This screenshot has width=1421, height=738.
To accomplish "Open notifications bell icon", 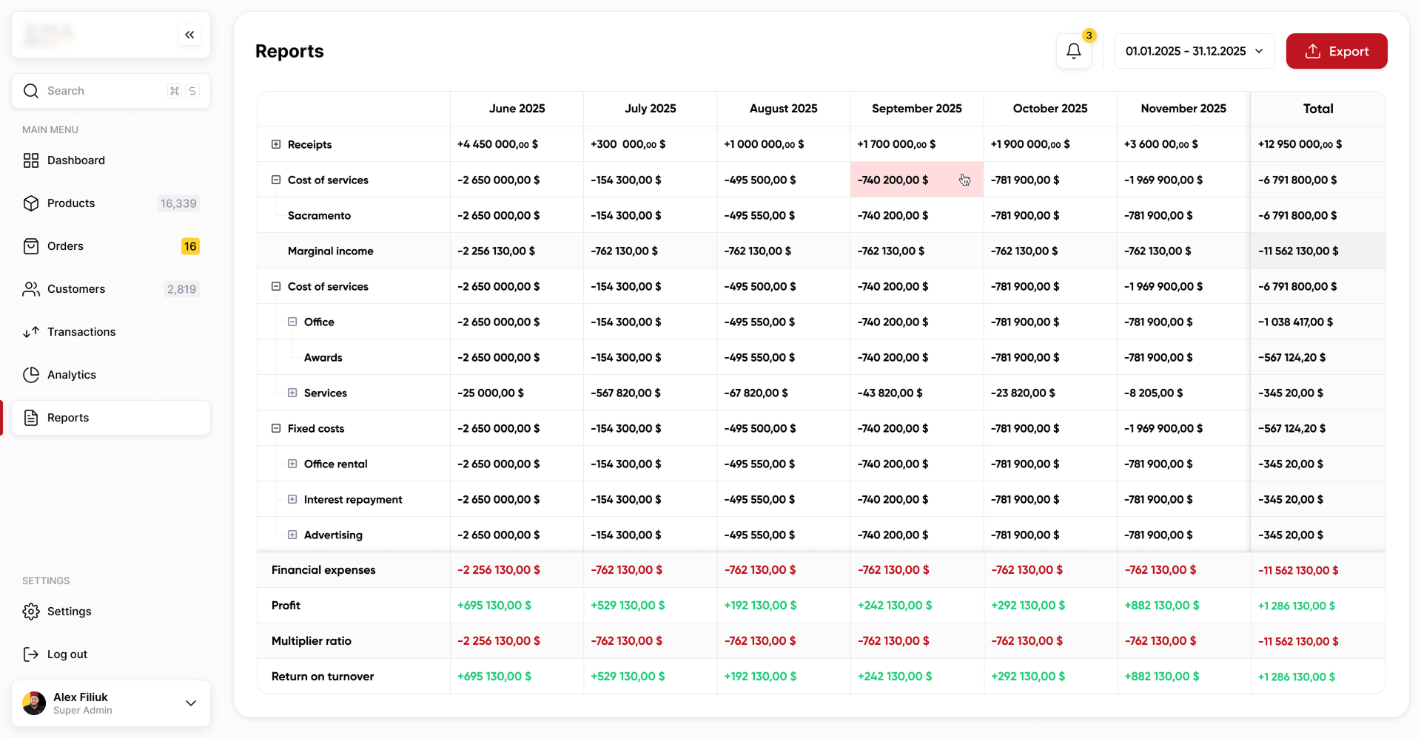I will click(x=1073, y=51).
